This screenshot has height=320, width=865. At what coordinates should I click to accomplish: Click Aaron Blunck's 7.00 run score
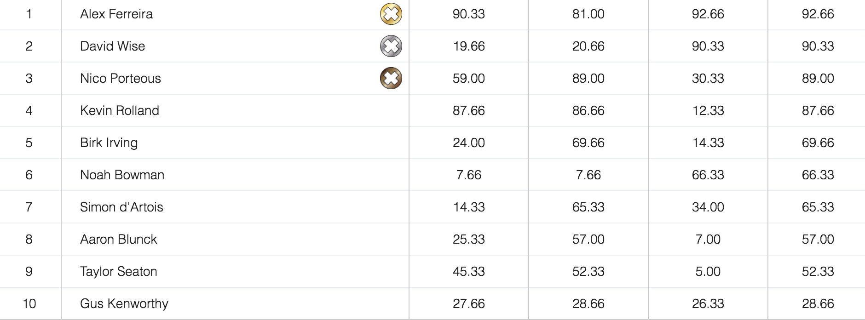(x=708, y=239)
